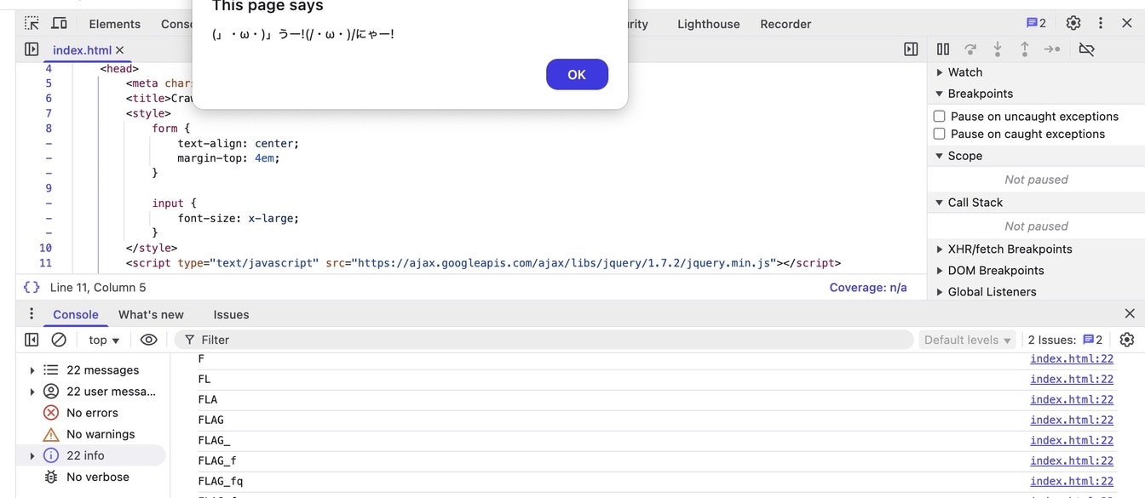
Task: Select the inspect element picker icon
Action: [32, 23]
